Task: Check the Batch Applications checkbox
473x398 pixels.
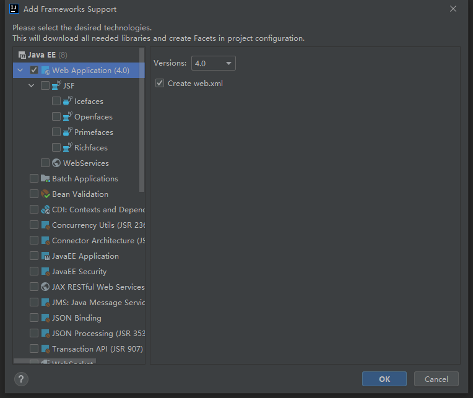Action: [34, 178]
